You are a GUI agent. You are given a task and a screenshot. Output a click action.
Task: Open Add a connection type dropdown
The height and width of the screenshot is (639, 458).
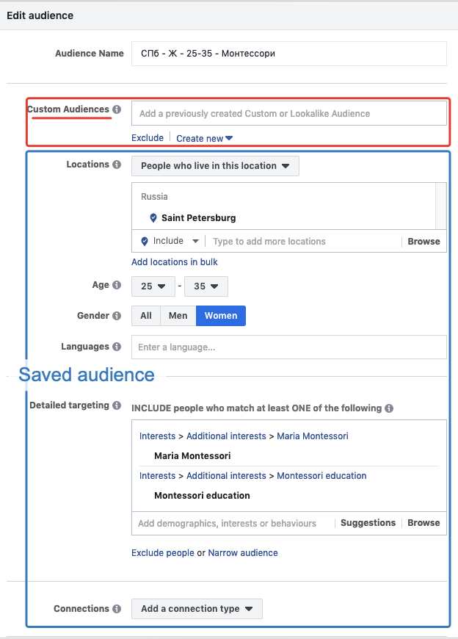pyautogui.click(x=197, y=609)
